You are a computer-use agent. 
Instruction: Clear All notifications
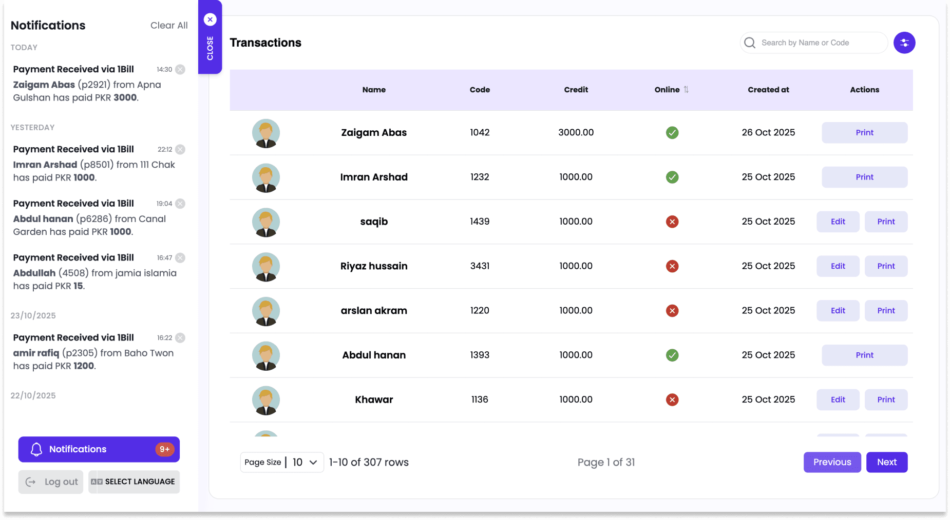pyautogui.click(x=168, y=25)
